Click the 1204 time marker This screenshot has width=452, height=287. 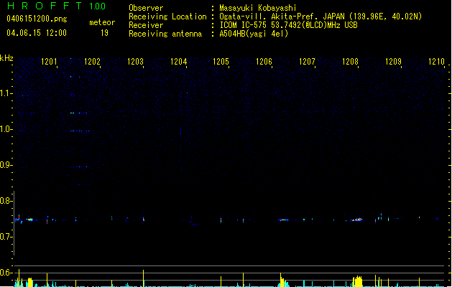[178, 62]
